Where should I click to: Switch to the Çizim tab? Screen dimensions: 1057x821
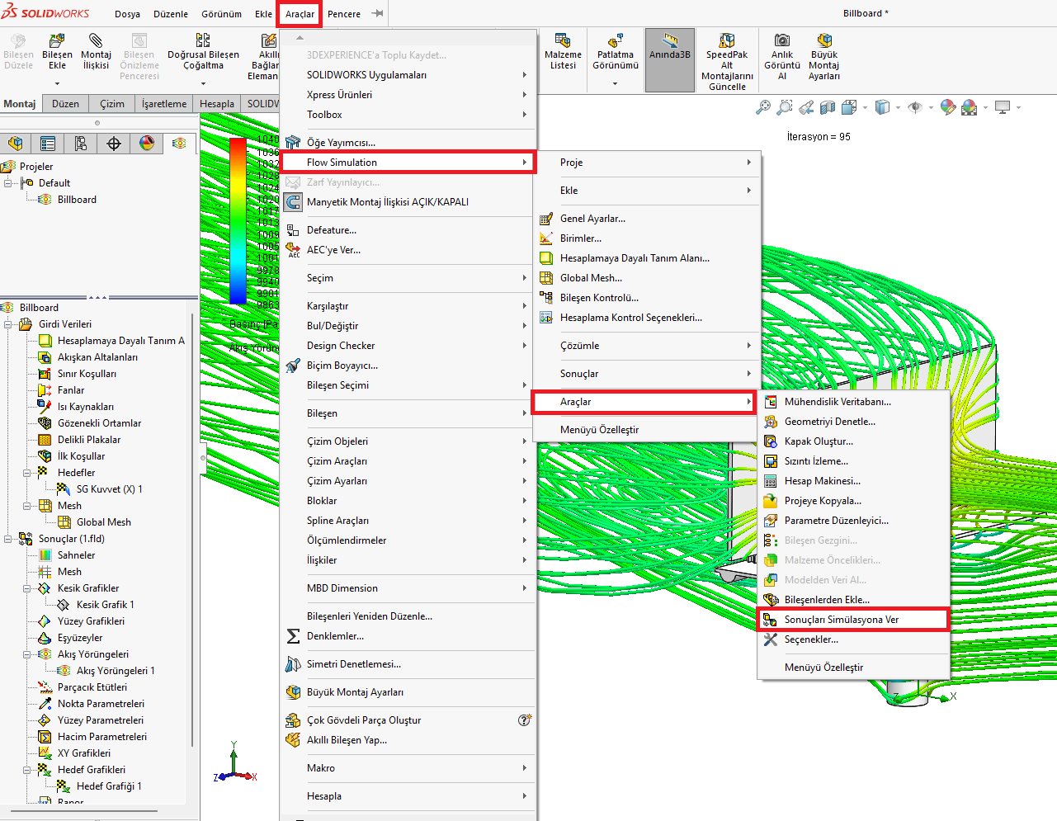coord(112,104)
